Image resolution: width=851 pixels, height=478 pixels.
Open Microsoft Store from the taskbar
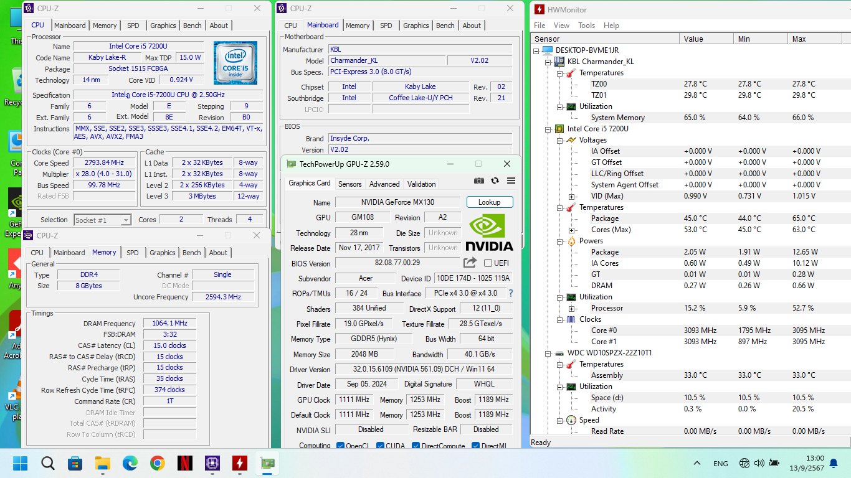[x=75, y=463]
